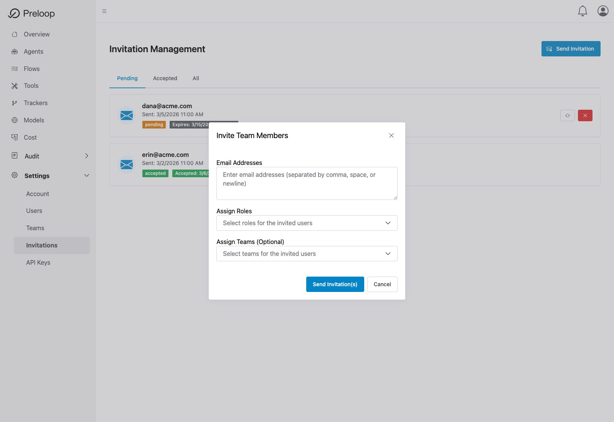This screenshot has width=614, height=422.
Task: Click envelope icon beside erin@acme.com
Action: pyautogui.click(x=127, y=165)
